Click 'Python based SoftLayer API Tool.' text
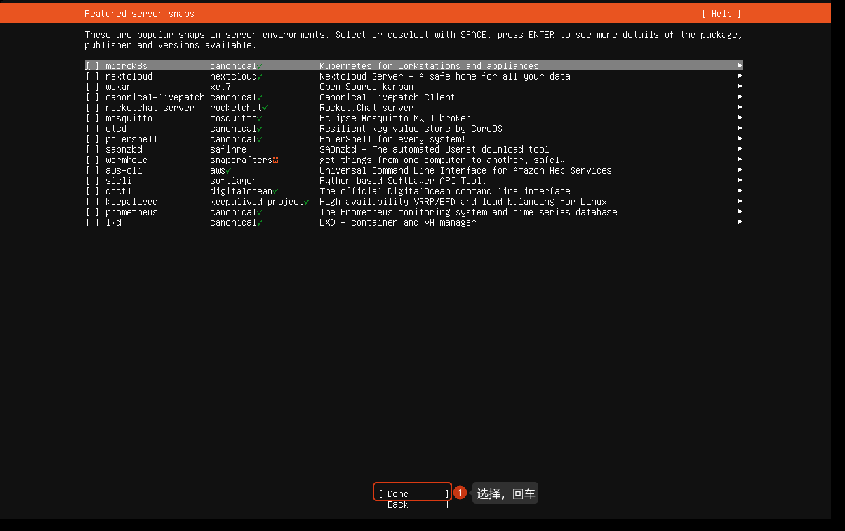The image size is (845, 531). (403, 181)
